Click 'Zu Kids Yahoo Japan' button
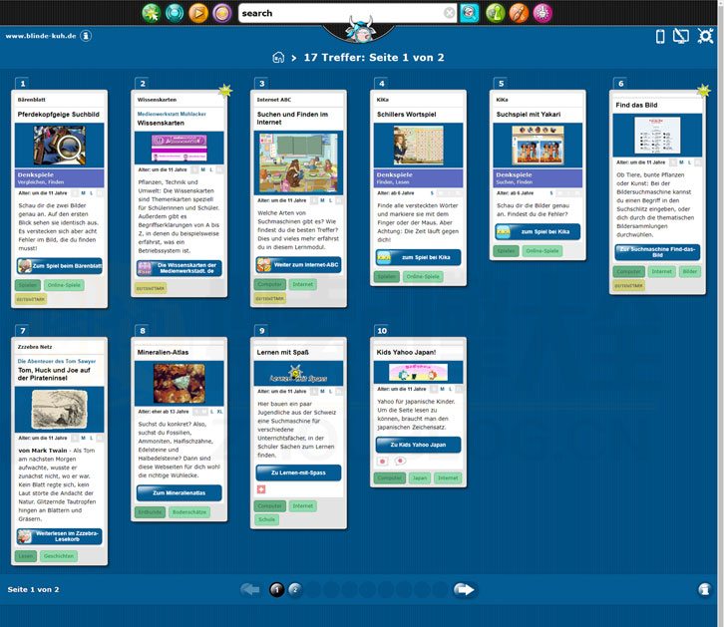The image size is (724, 627). point(418,445)
